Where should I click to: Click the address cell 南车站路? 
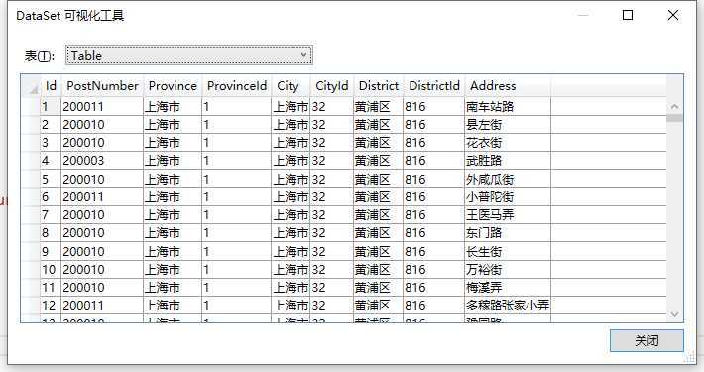(x=508, y=106)
